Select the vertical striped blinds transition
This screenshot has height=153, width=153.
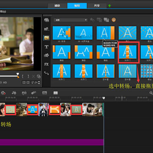tap(127, 71)
